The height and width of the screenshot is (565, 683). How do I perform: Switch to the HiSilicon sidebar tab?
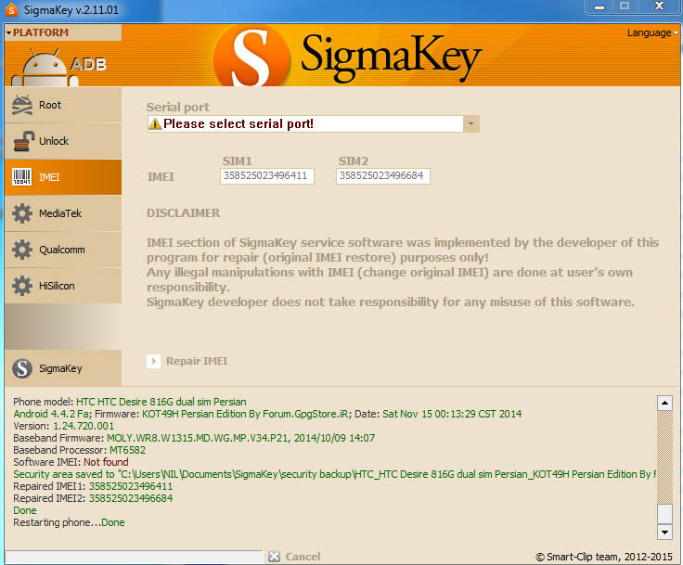click(x=63, y=286)
